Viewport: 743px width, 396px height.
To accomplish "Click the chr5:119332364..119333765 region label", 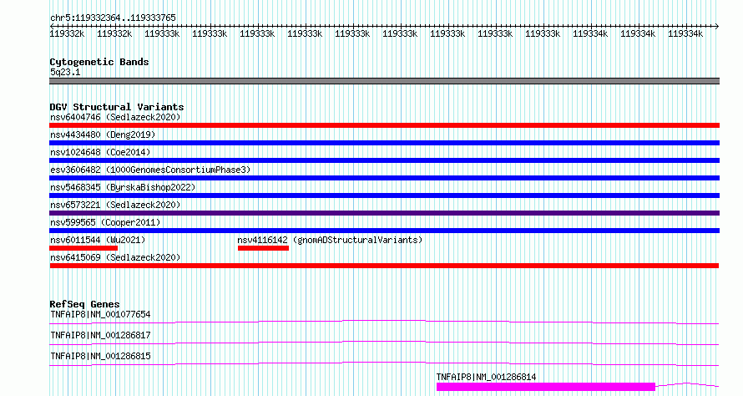I will point(113,18).
